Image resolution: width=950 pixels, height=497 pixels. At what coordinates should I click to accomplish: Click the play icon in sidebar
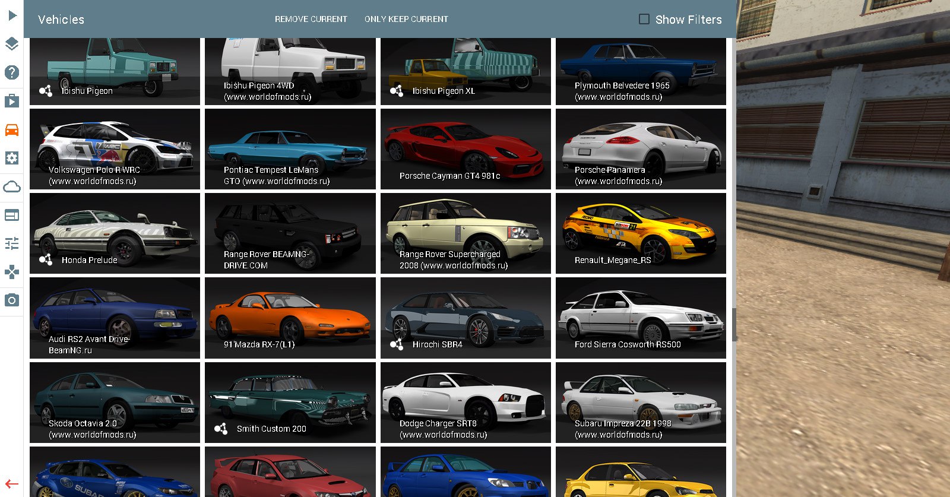click(12, 15)
